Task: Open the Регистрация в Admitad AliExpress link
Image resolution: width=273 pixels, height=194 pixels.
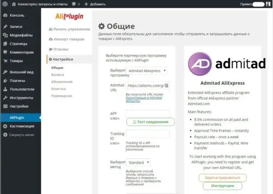Action: [144, 99]
